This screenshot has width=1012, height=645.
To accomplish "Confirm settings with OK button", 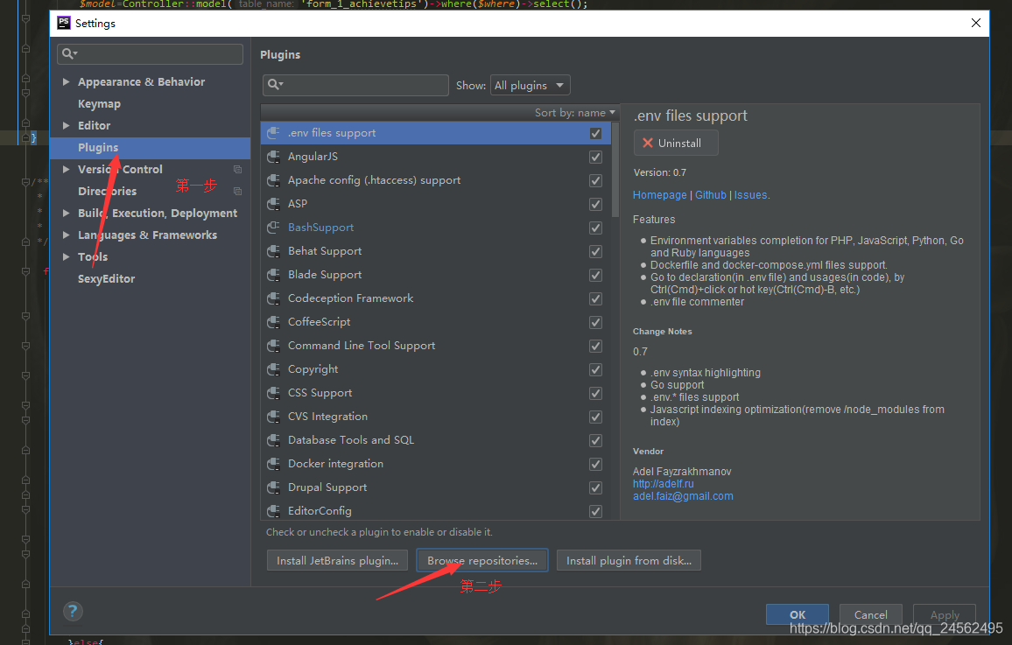I will pyautogui.click(x=797, y=614).
